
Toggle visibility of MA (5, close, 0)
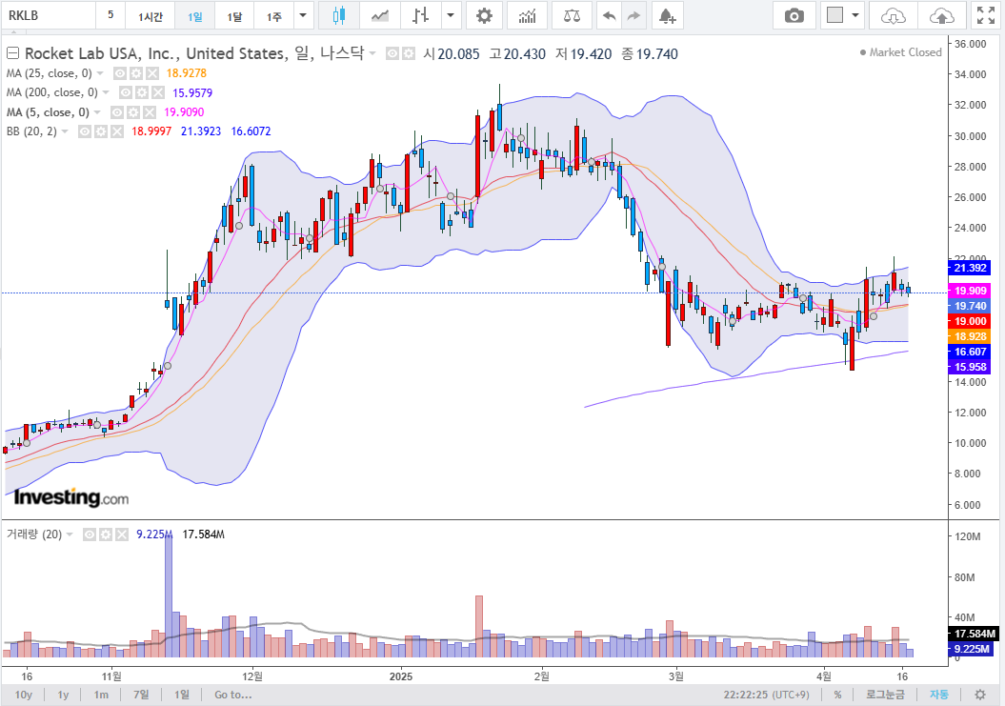[116, 112]
